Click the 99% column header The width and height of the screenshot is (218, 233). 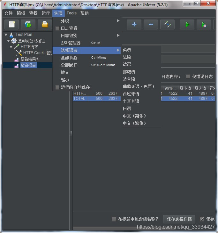170,88
